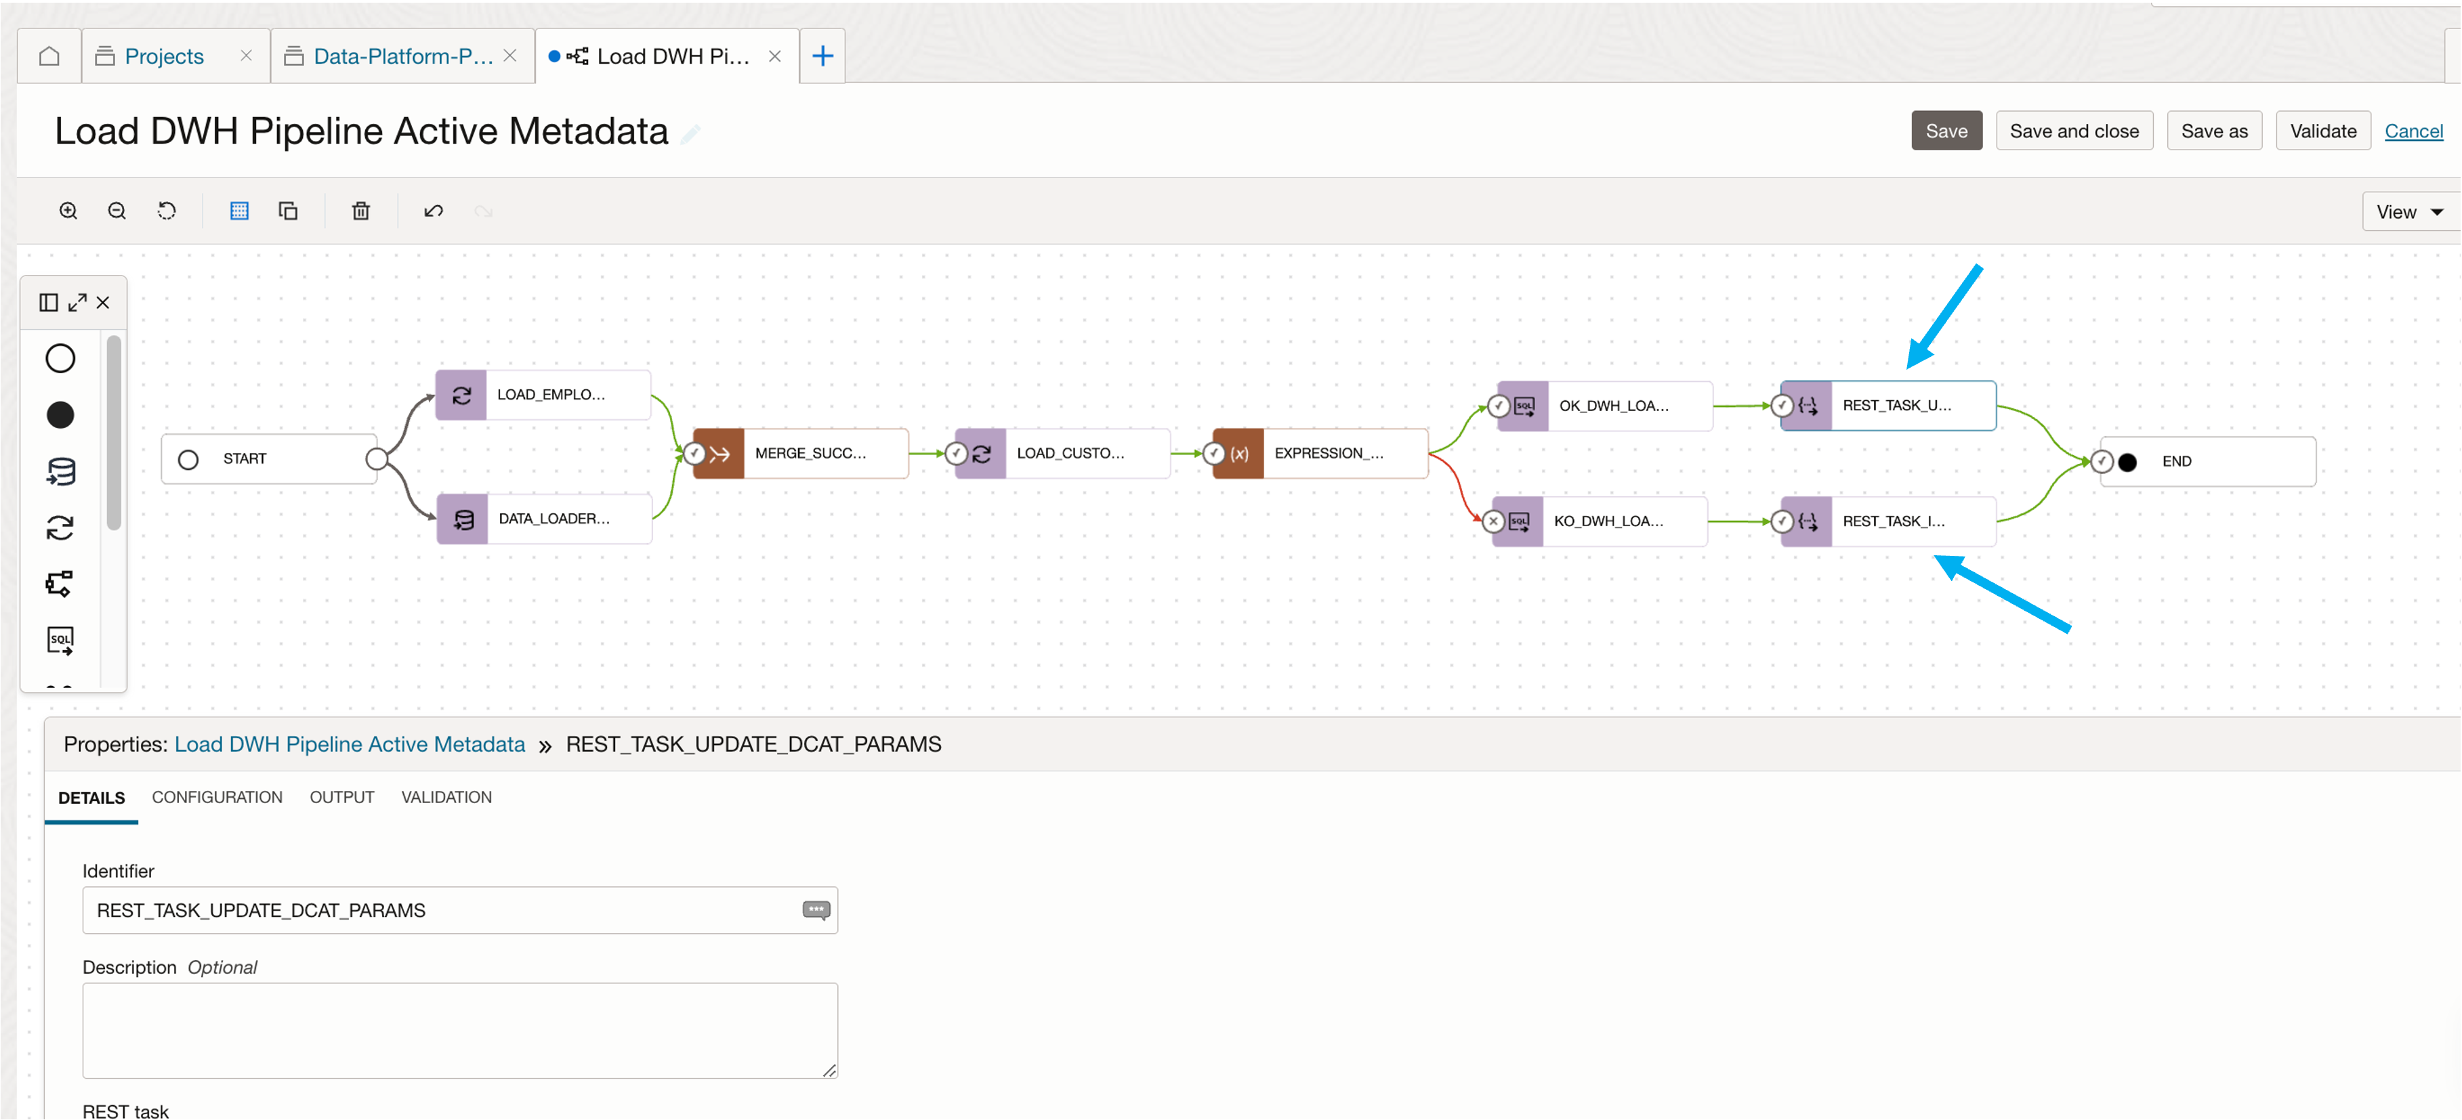Dock the operators panel
Screen dimensions: 2462x1120
tap(49, 303)
